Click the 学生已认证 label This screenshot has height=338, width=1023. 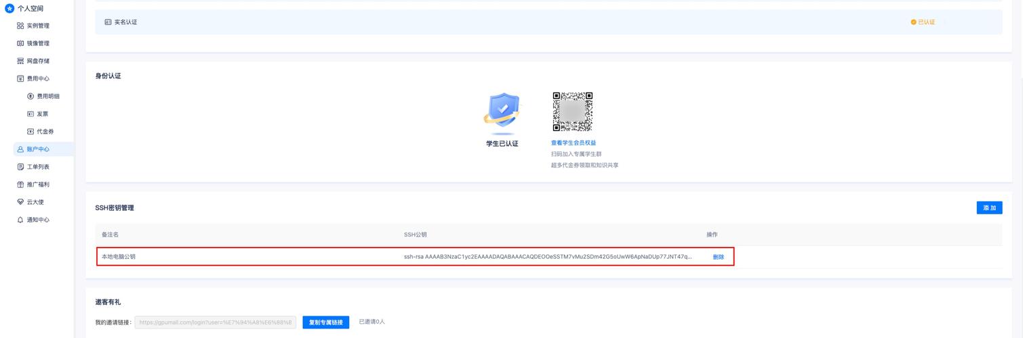tap(502, 143)
